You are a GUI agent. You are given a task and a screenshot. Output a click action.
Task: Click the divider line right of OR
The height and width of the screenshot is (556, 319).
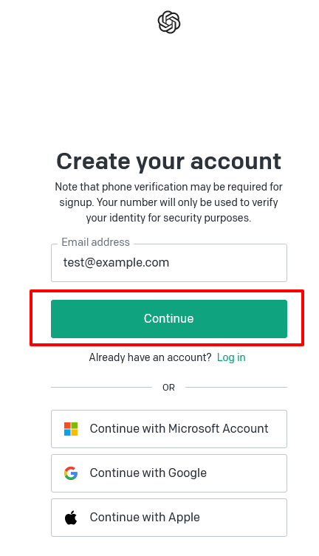(x=236, y=387)
